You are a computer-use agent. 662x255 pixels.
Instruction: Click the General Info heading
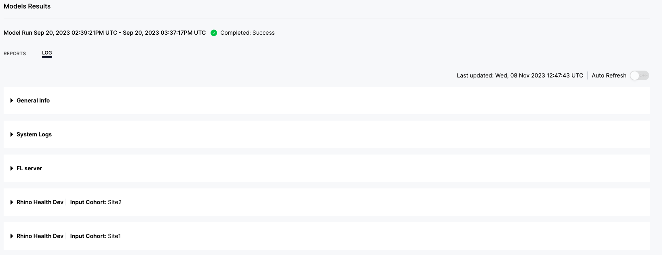click(33, 100)
